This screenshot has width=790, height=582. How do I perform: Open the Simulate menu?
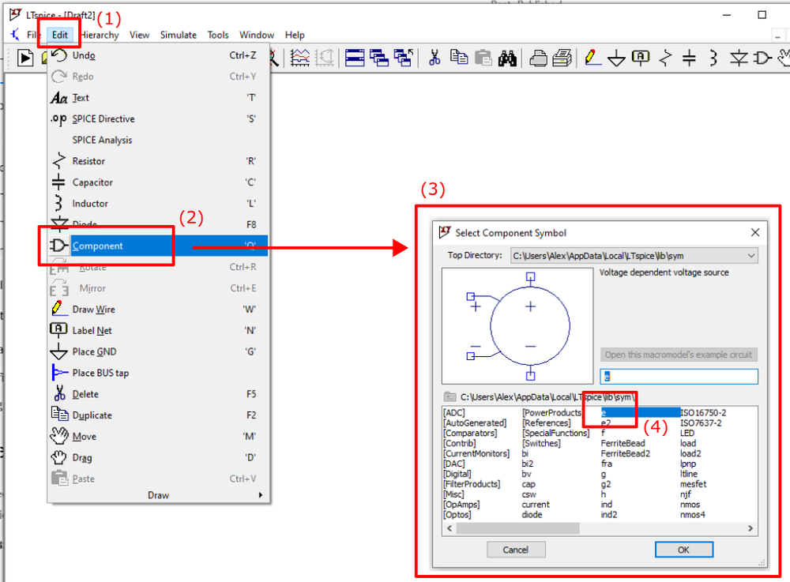(x=179, y=35)
